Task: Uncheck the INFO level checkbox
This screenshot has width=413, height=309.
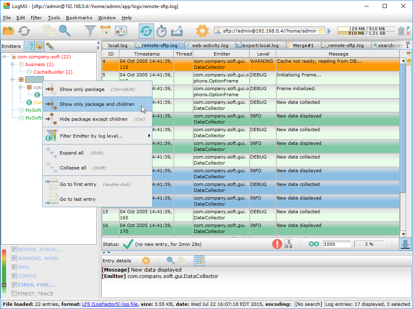Action: [14, 267]
